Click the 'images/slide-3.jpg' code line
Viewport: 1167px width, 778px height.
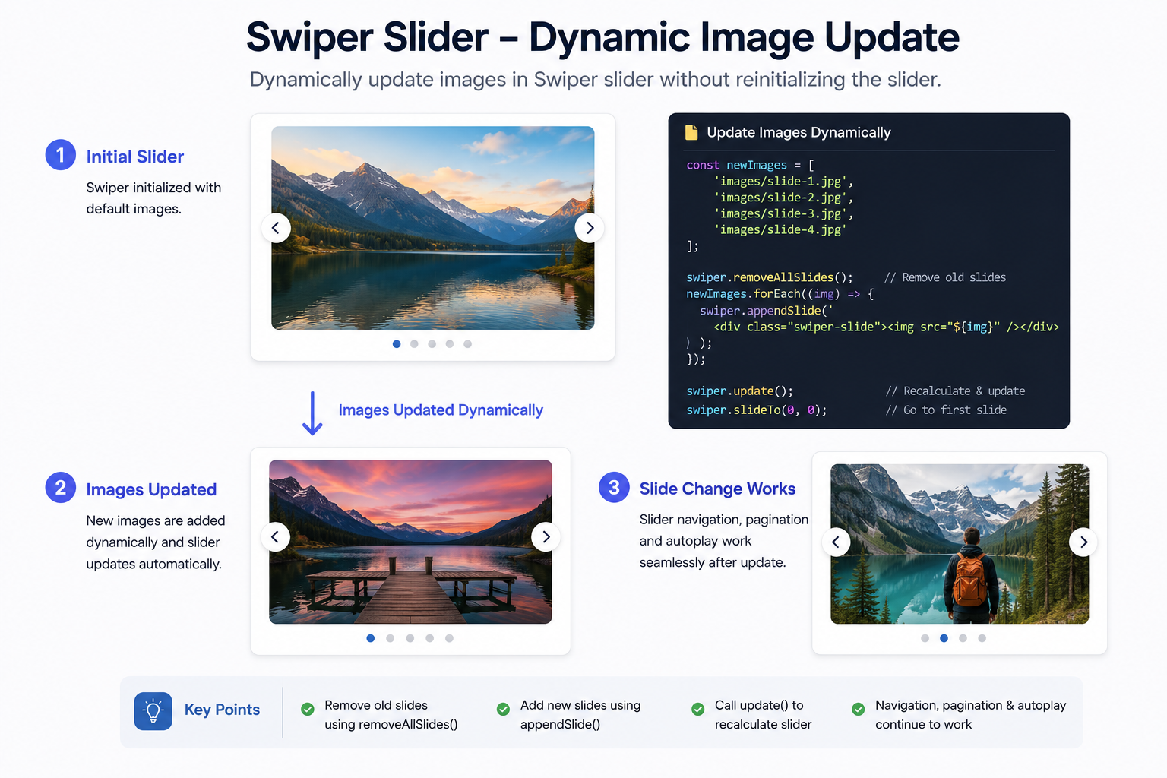pyautogui.click(x=783, y=213)
